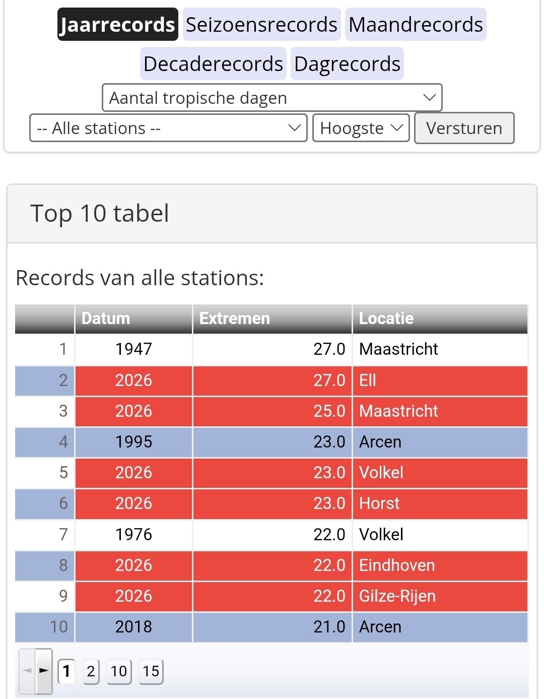The image size is (544, 699).
Task: Sort by Locatie column header
Action: (440, 319)
